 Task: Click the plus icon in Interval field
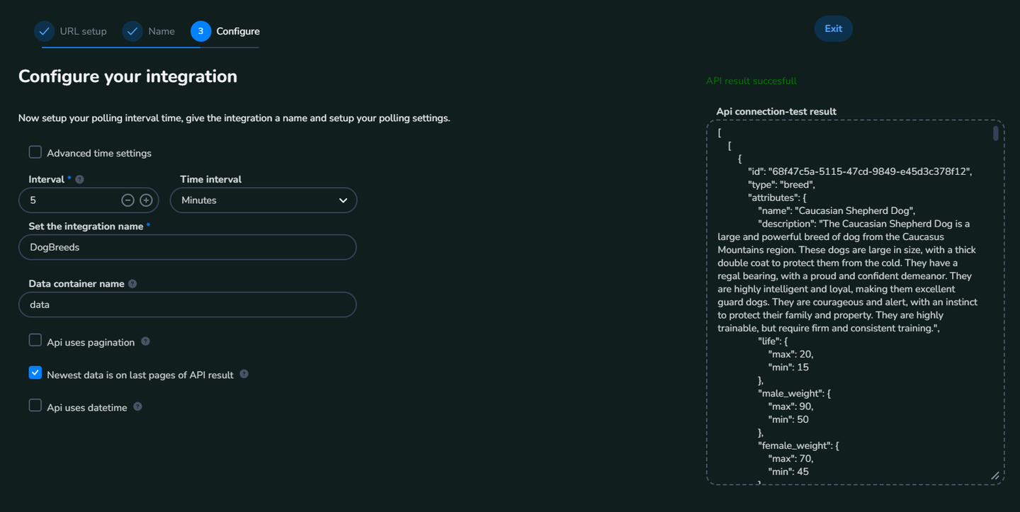(146, 200)
